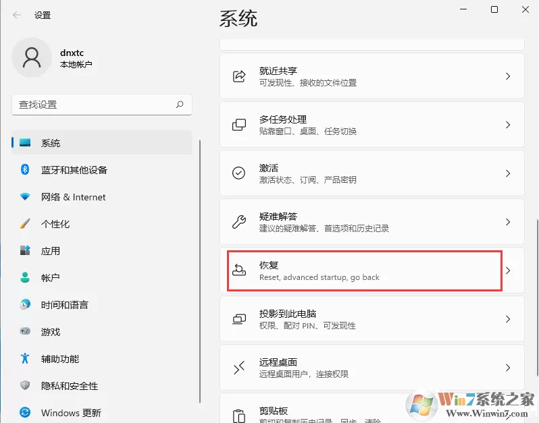The height and width of the screenshot is (423, 539).
Task: Click the 多任务处理 overlapping windows icon
Action: [239, 125]
